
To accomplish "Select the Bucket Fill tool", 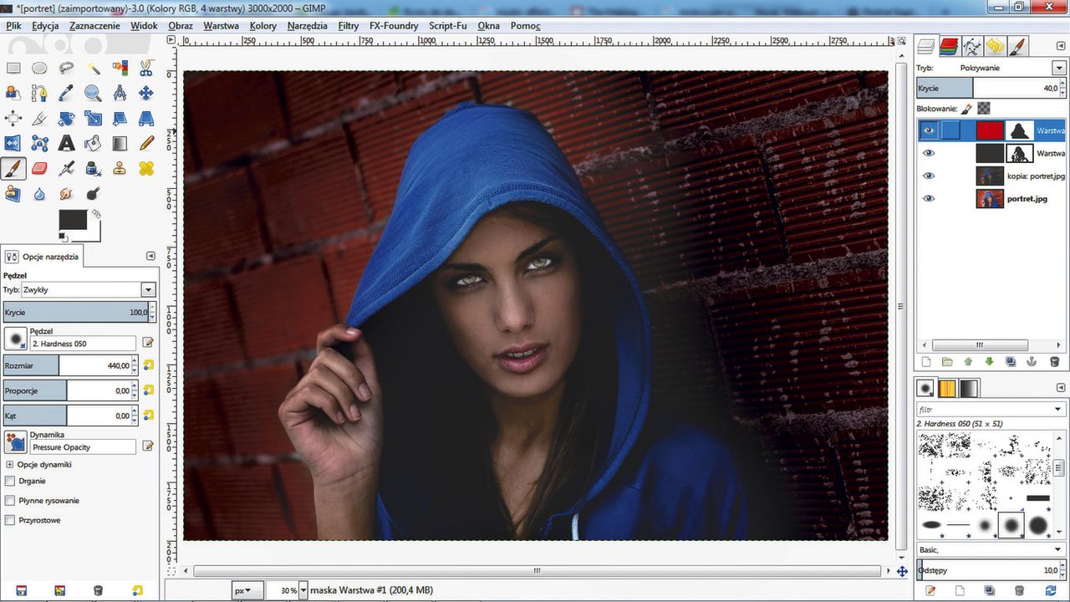I will [93, 144].
